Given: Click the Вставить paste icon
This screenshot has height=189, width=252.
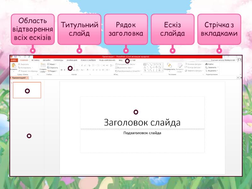Looking at the screenshot, I should tap(14, 66).
